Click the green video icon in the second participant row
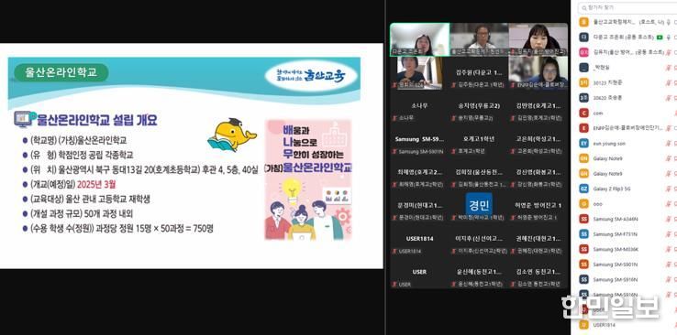Screen dimensions: 677x335 click(x=660, y=37)
